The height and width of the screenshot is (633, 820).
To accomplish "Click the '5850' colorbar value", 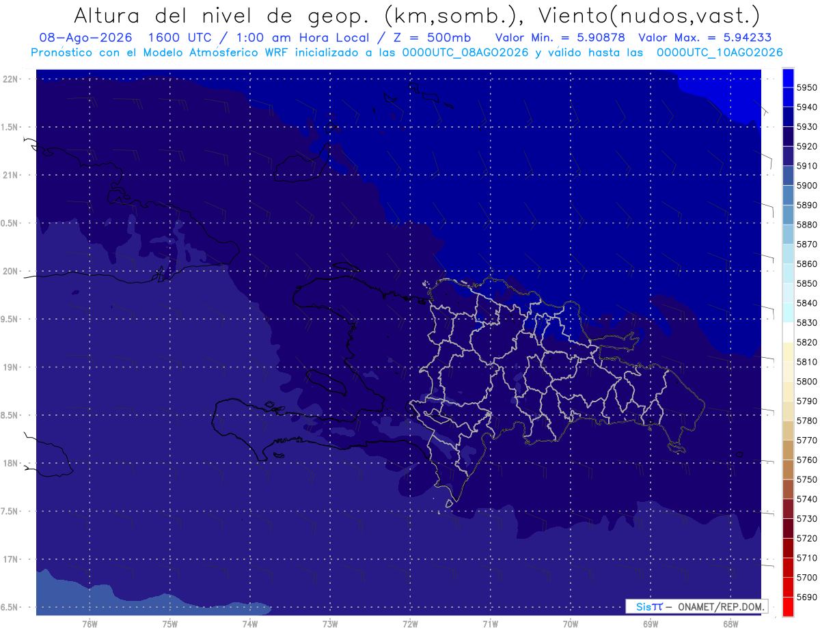I will click(807, 283).
